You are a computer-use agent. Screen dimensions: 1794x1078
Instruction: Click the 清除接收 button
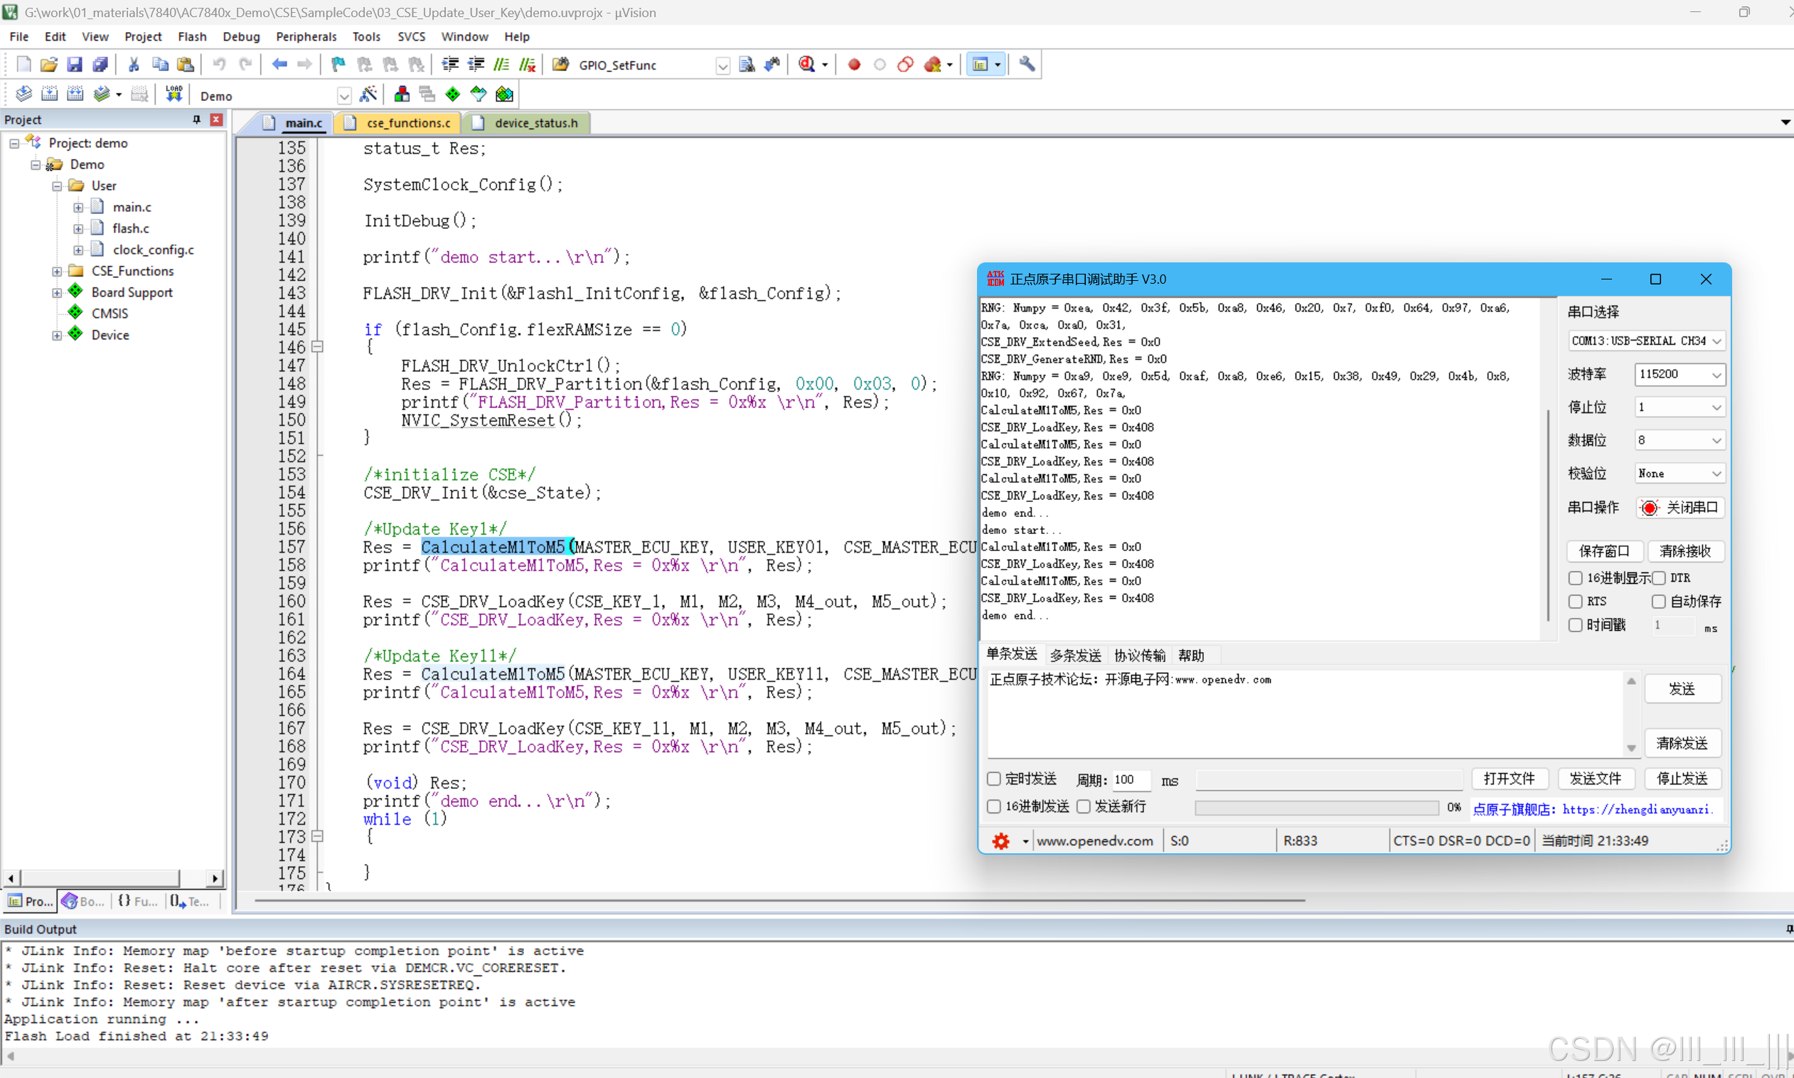pos(1685,550)
